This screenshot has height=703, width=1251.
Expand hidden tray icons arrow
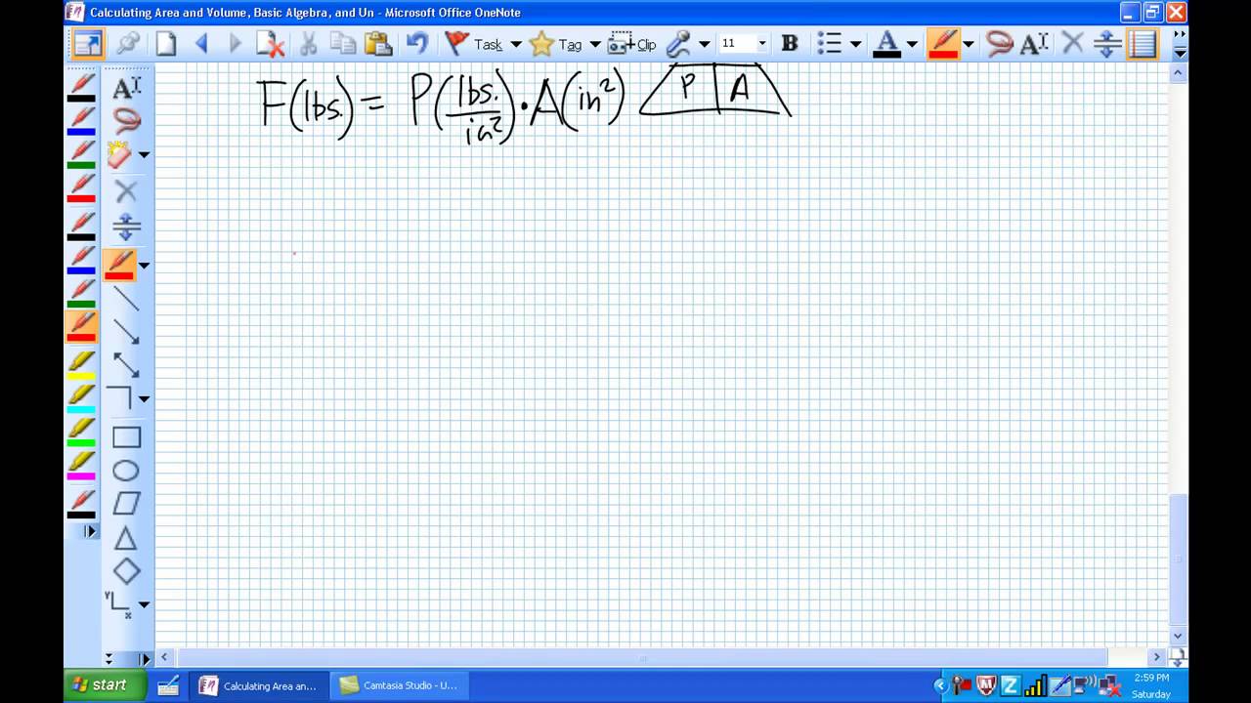(941, 686)
